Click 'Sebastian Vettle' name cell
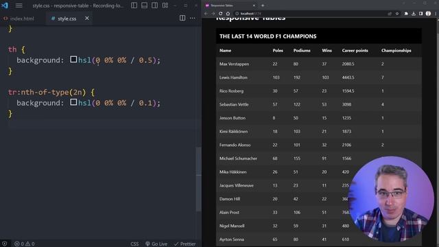The width and height of the screenshot is (439, 247). click(x=234, y=104)
